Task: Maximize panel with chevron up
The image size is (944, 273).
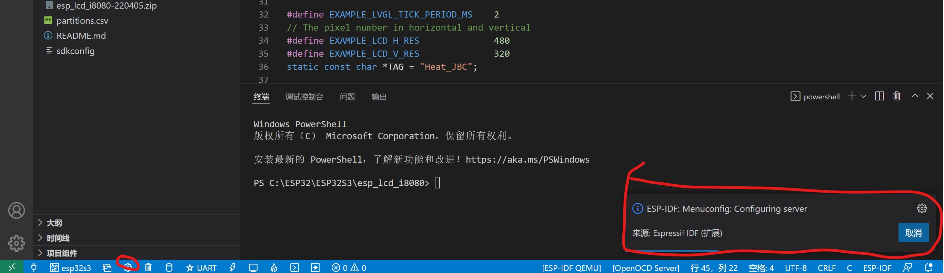Action: [915, 96]
